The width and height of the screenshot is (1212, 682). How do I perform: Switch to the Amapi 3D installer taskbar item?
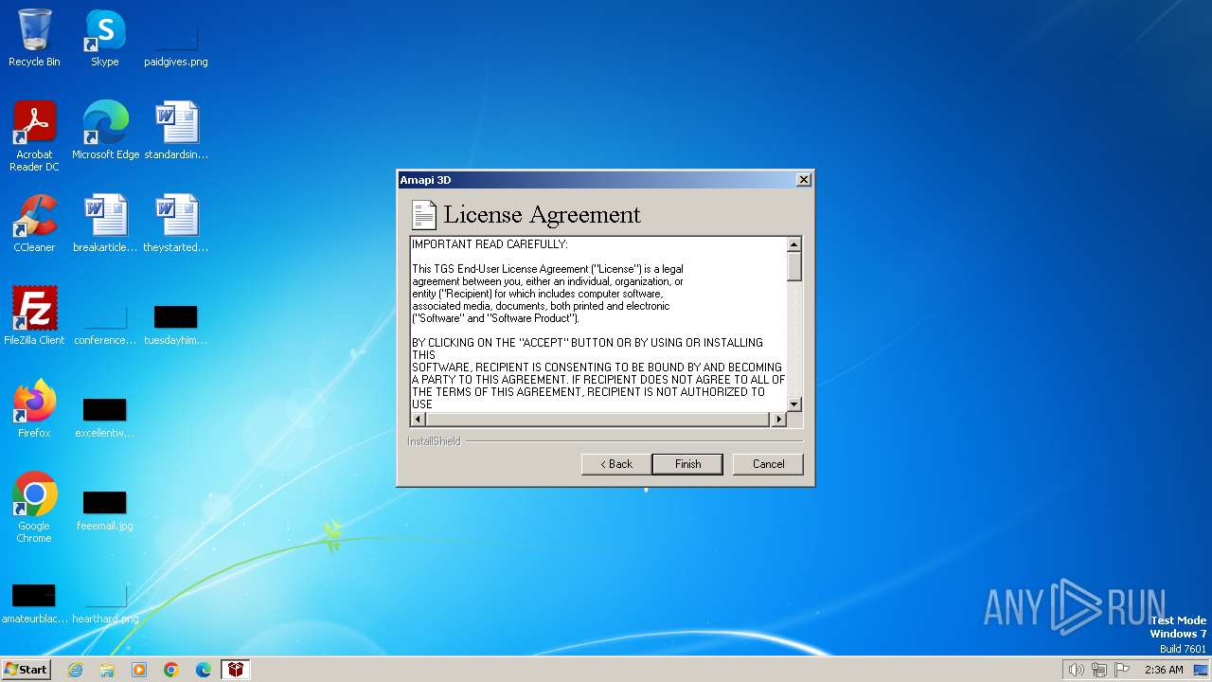235,670
